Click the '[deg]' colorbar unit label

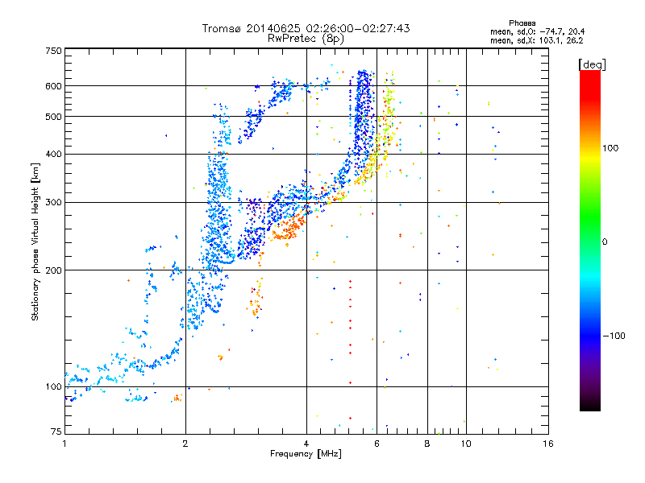592,64
